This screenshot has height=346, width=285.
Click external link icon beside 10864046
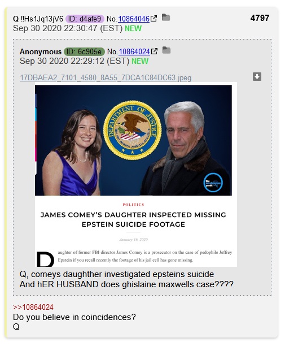tap(154, 19)
